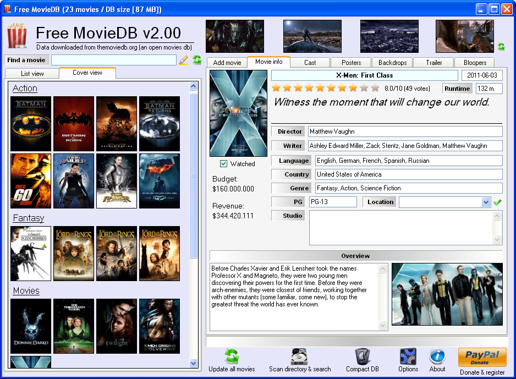Select the blue Tomb Raider cover

[x=74, y=181]
